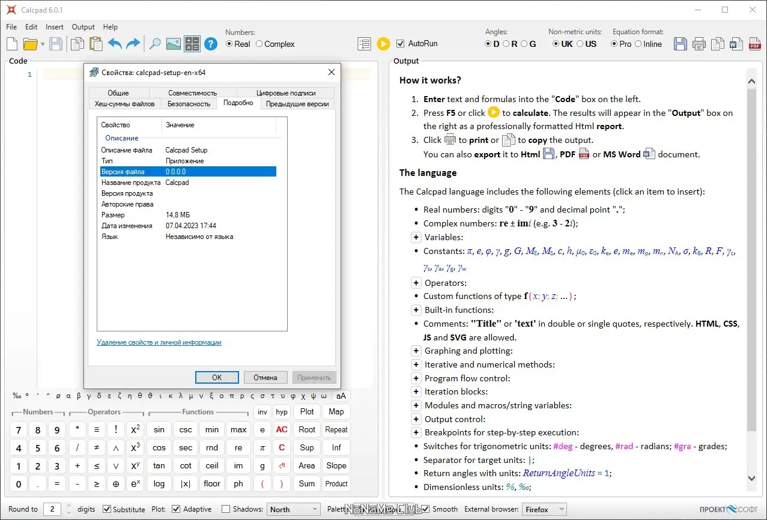Click the Find magnifier icon
767x520 pixels.
click(155, 44)
